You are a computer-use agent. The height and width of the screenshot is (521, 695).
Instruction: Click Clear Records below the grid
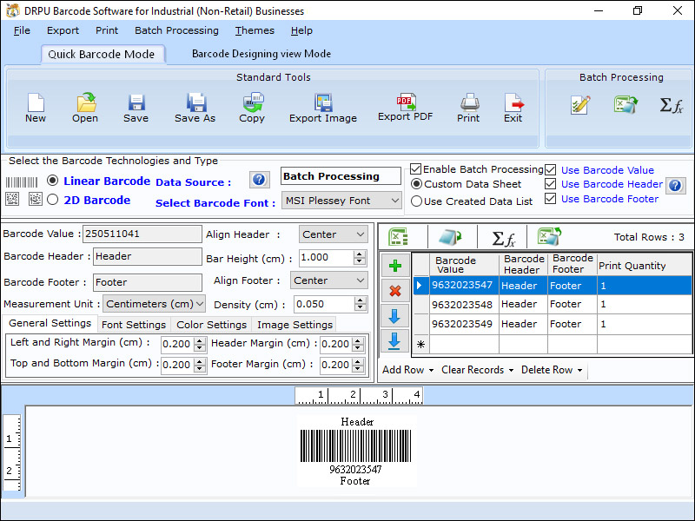473,370
